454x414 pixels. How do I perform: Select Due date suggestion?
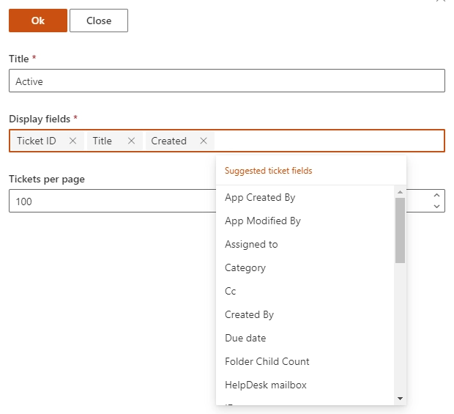[x=305, y=339]
